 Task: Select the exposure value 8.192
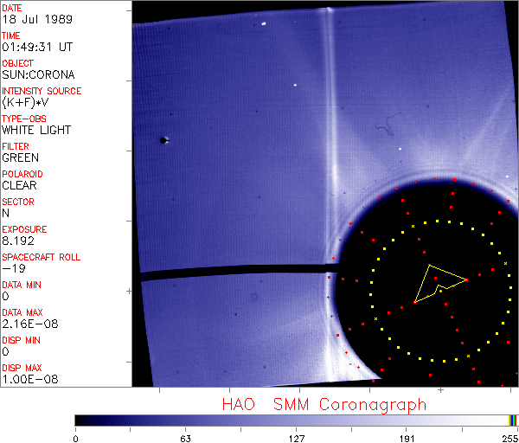18,241
